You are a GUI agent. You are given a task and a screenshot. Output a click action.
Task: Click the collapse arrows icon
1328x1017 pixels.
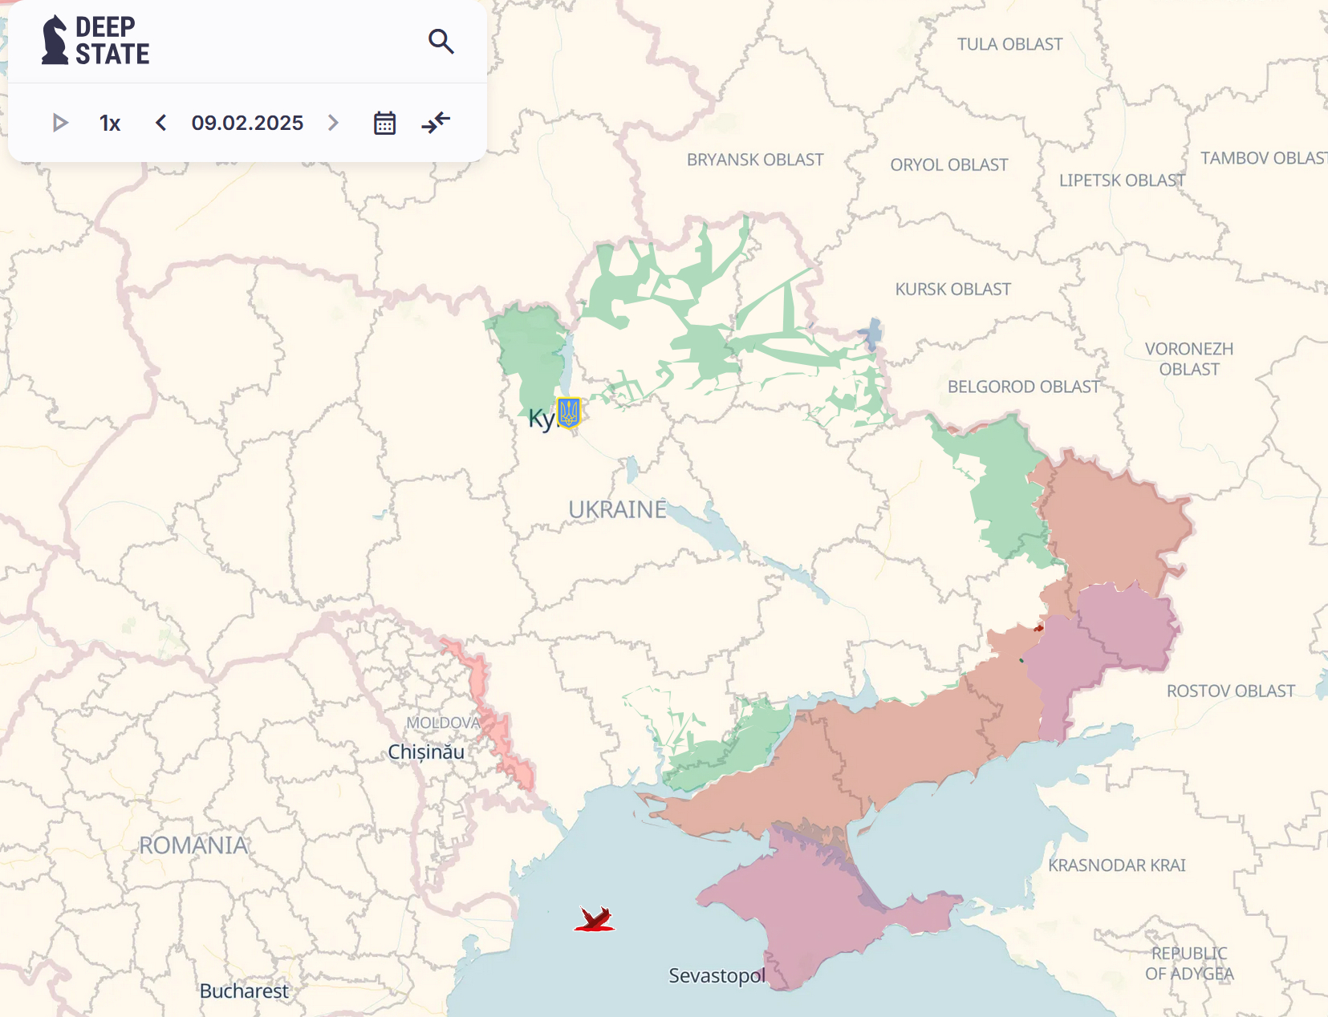436,123
